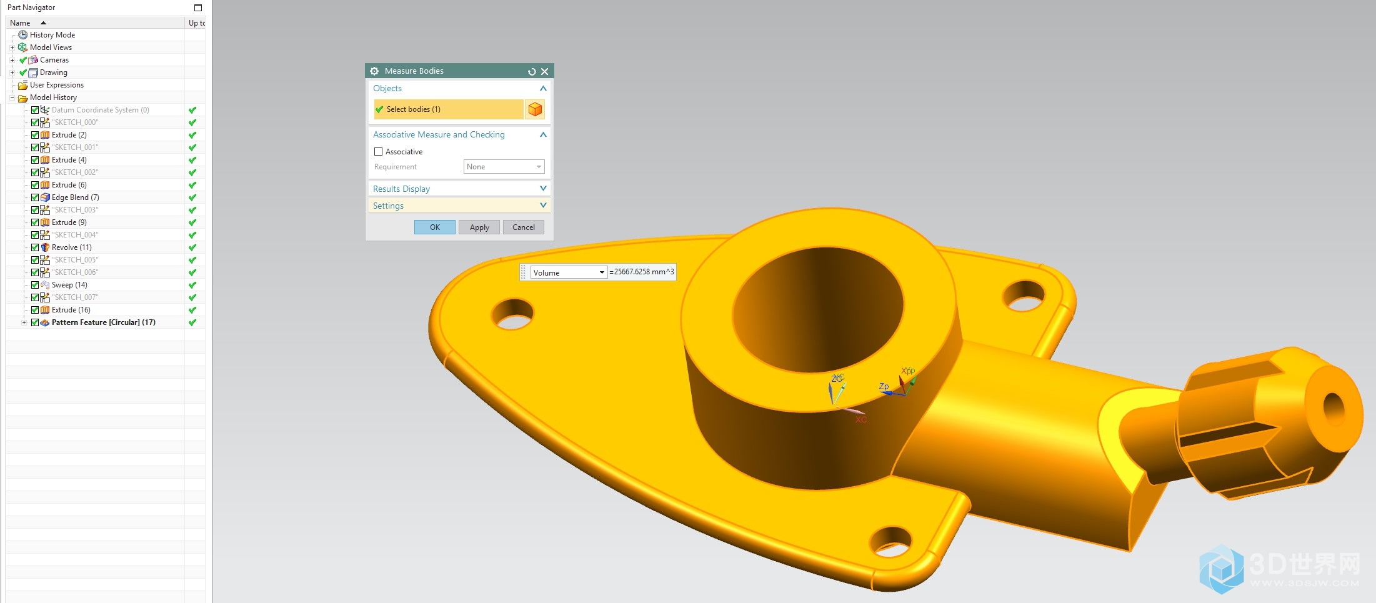Viewport: 1376px width, 603px height.
Task: Enable the Associative checkbox
Action: pyautogui.click(x=378, y=152)
